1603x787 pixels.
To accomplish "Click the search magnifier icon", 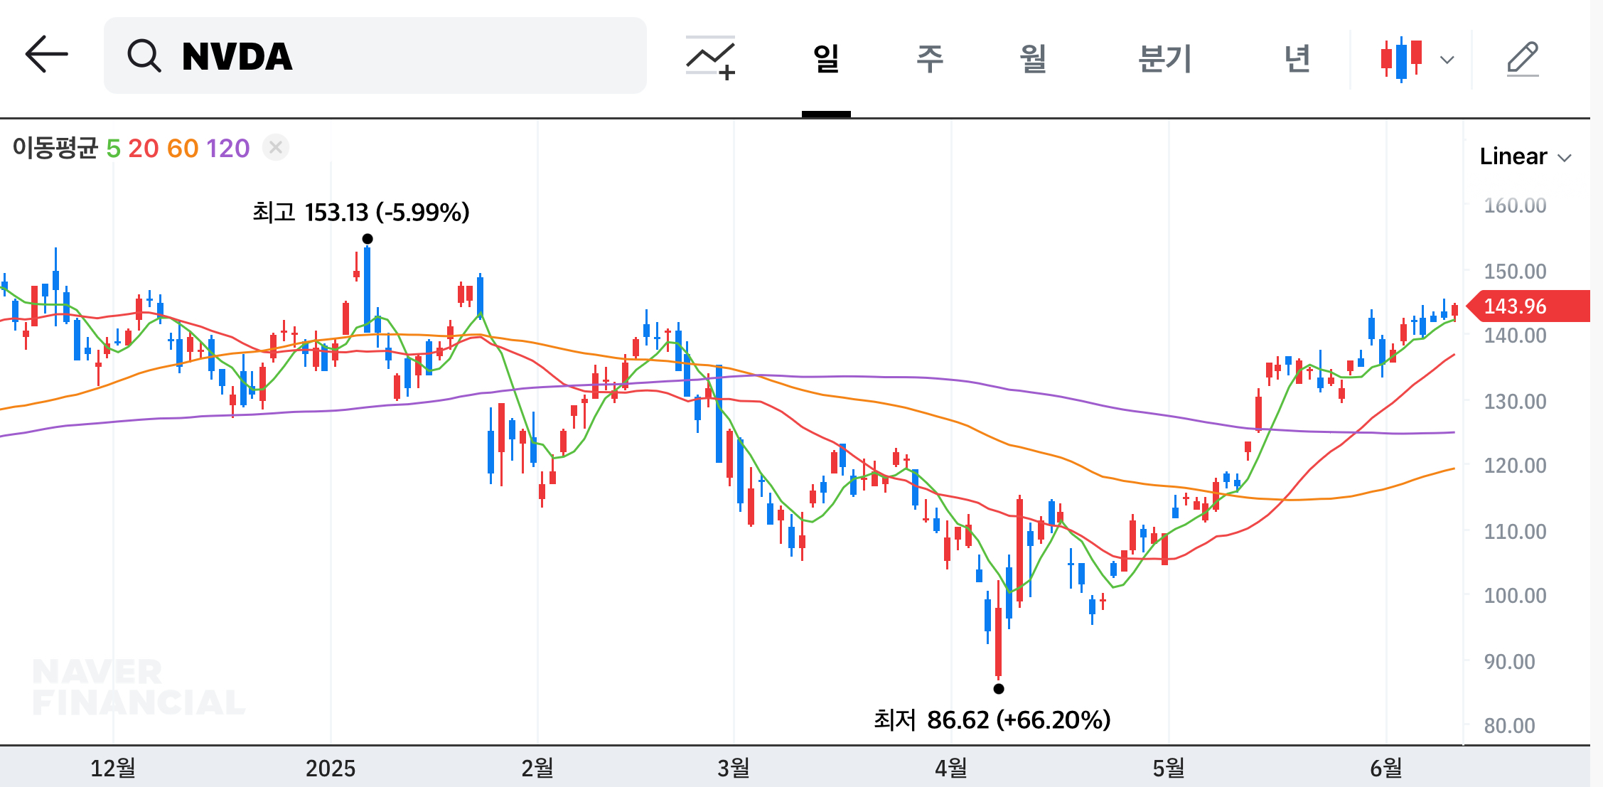I will pos(144,55).
